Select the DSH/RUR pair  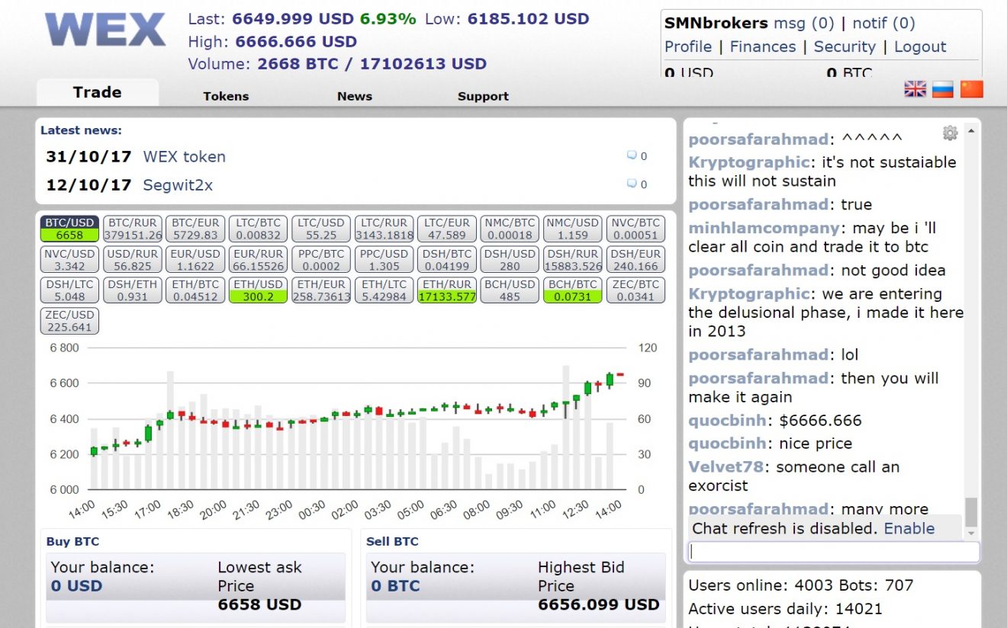573,259
